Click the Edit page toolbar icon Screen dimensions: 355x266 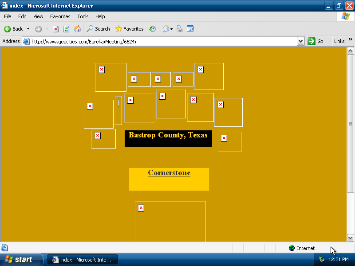pos(190,29)
